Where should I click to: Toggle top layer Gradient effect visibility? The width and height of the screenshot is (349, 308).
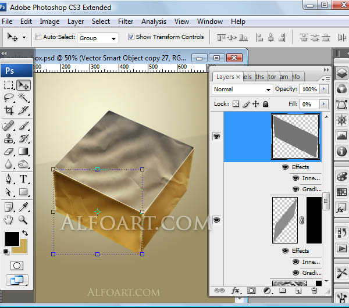[295, 189]
